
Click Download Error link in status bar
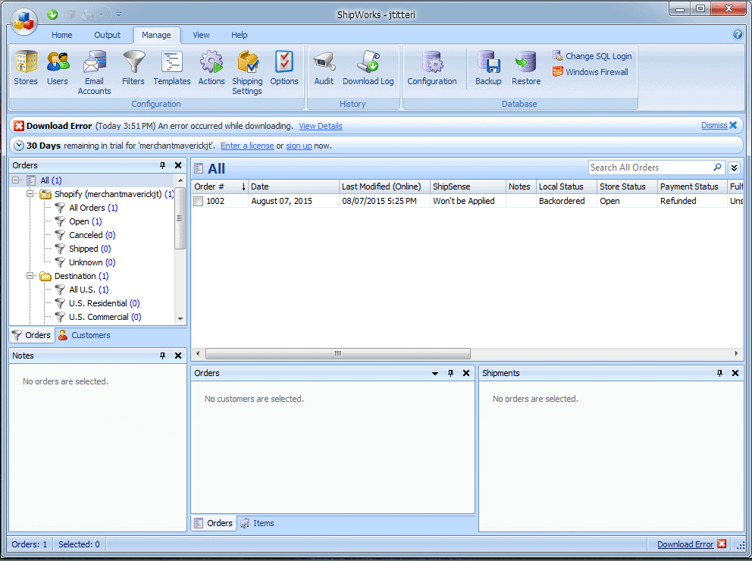click(685, 544)
